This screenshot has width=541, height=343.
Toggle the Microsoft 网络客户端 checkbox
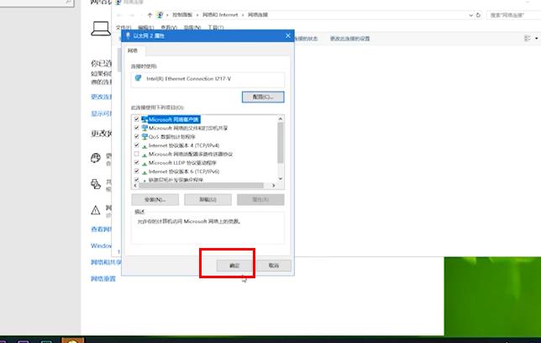[x=137, y=119]
